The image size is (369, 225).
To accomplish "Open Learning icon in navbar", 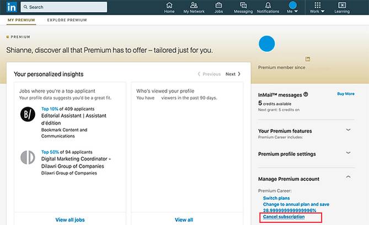I will [342, 6].
